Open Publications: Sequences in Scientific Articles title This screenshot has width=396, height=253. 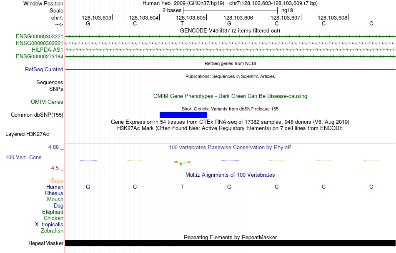click(230, 76)
